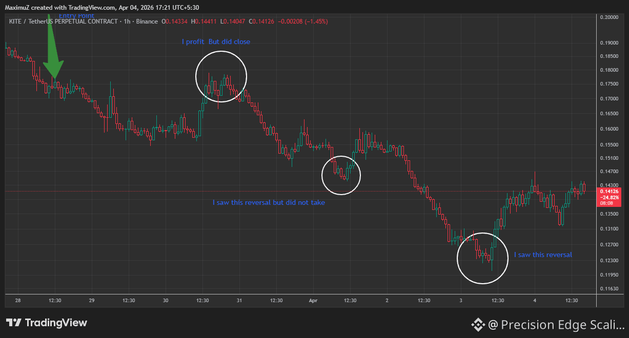The height and width of the screenshot is (338, 629).
Task: Select the 'I profit But did close' note
Action: tap(216, 41)
